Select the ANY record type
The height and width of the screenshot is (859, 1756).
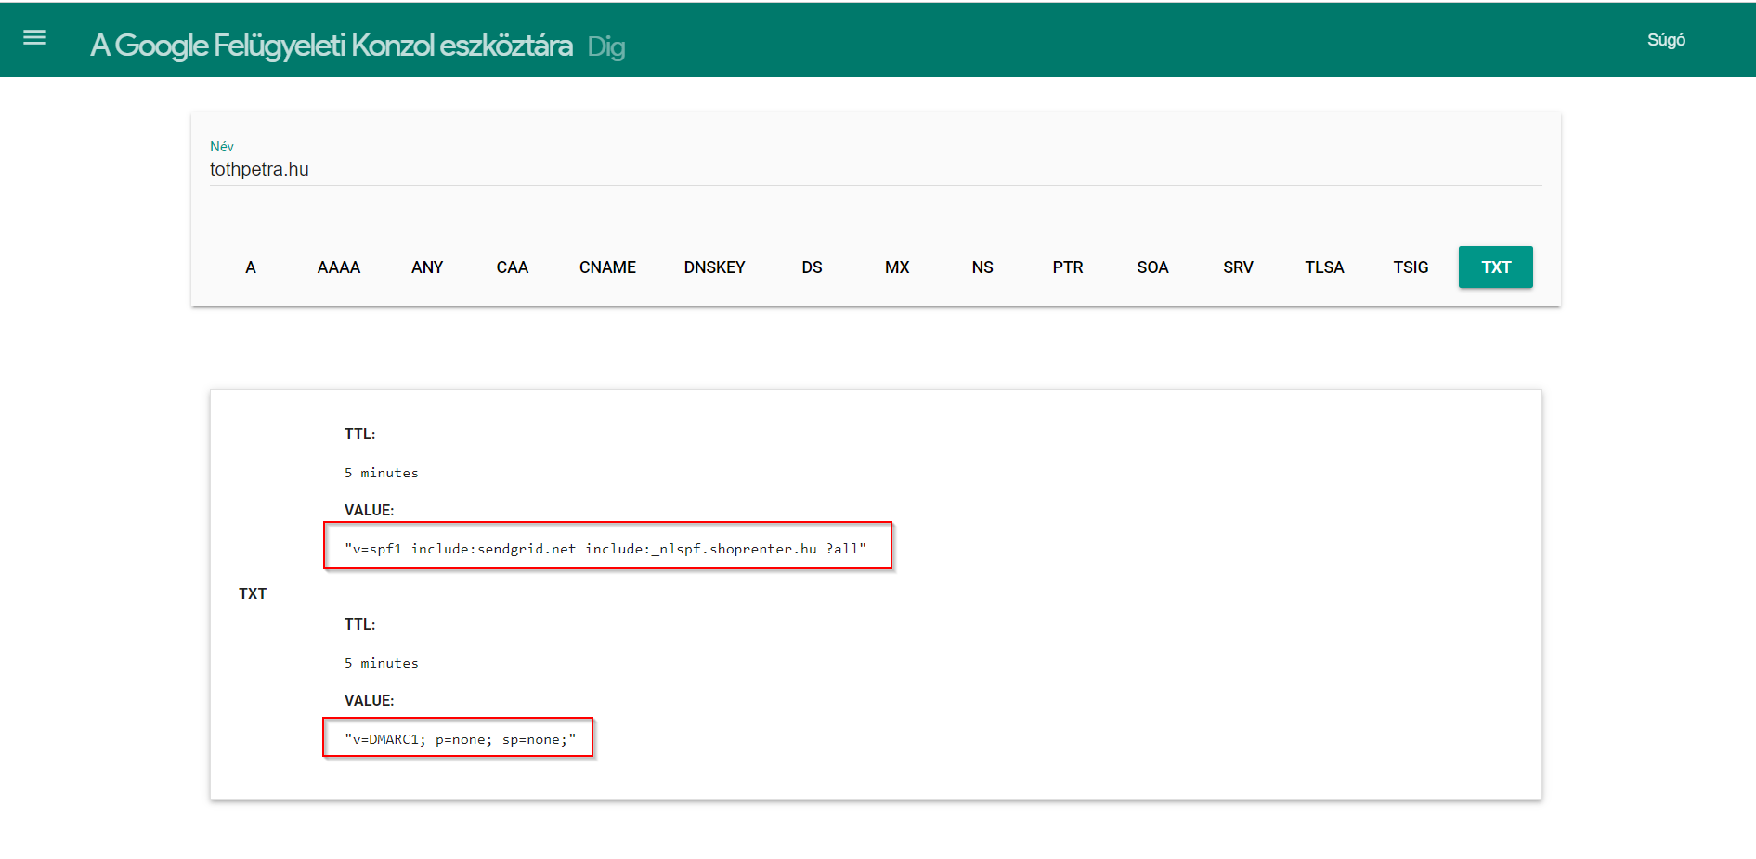tap(427, 267)
